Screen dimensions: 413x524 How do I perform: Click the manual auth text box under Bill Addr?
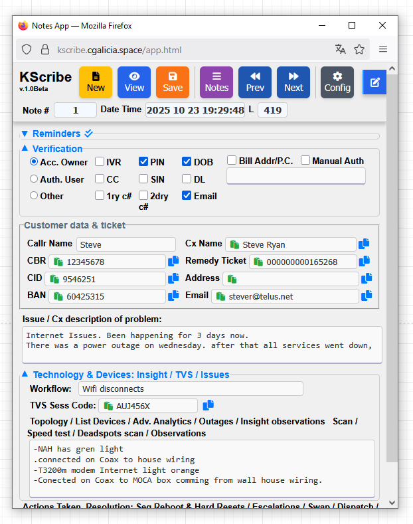296,176
